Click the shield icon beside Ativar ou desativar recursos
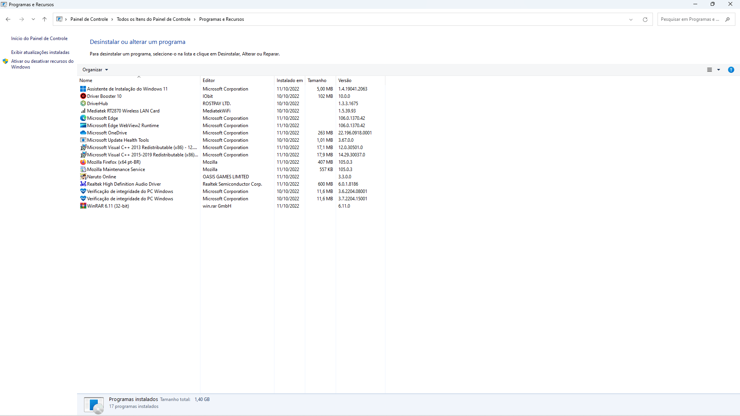 pyautogui.click(x=5, y=61)
